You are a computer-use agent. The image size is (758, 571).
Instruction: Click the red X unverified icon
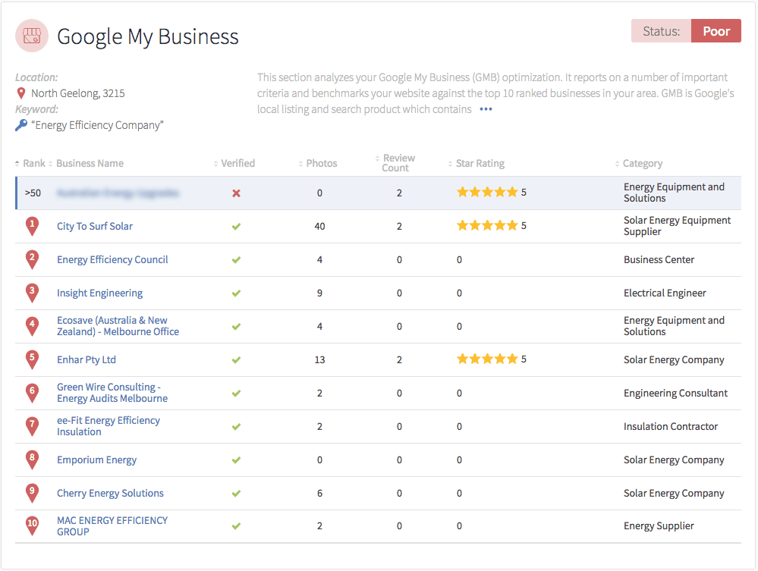click(237, 193)
